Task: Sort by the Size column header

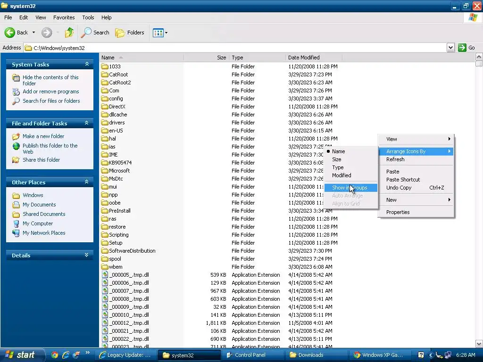Action: [206, 57]
